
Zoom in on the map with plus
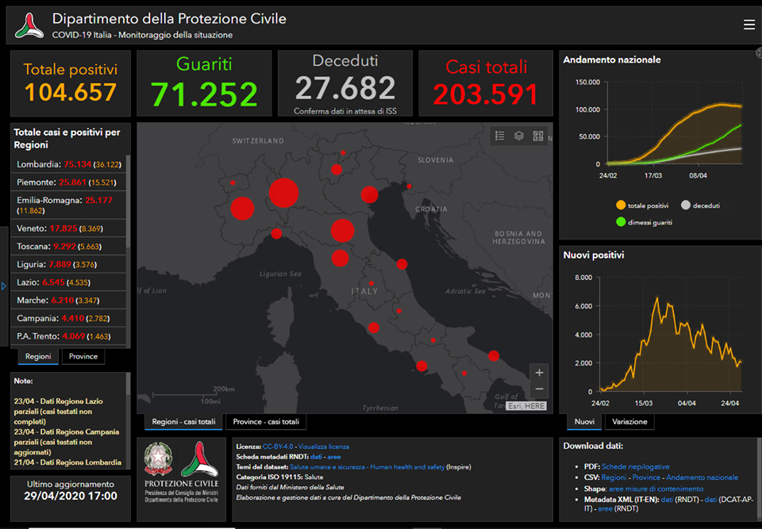coord(540,373)
